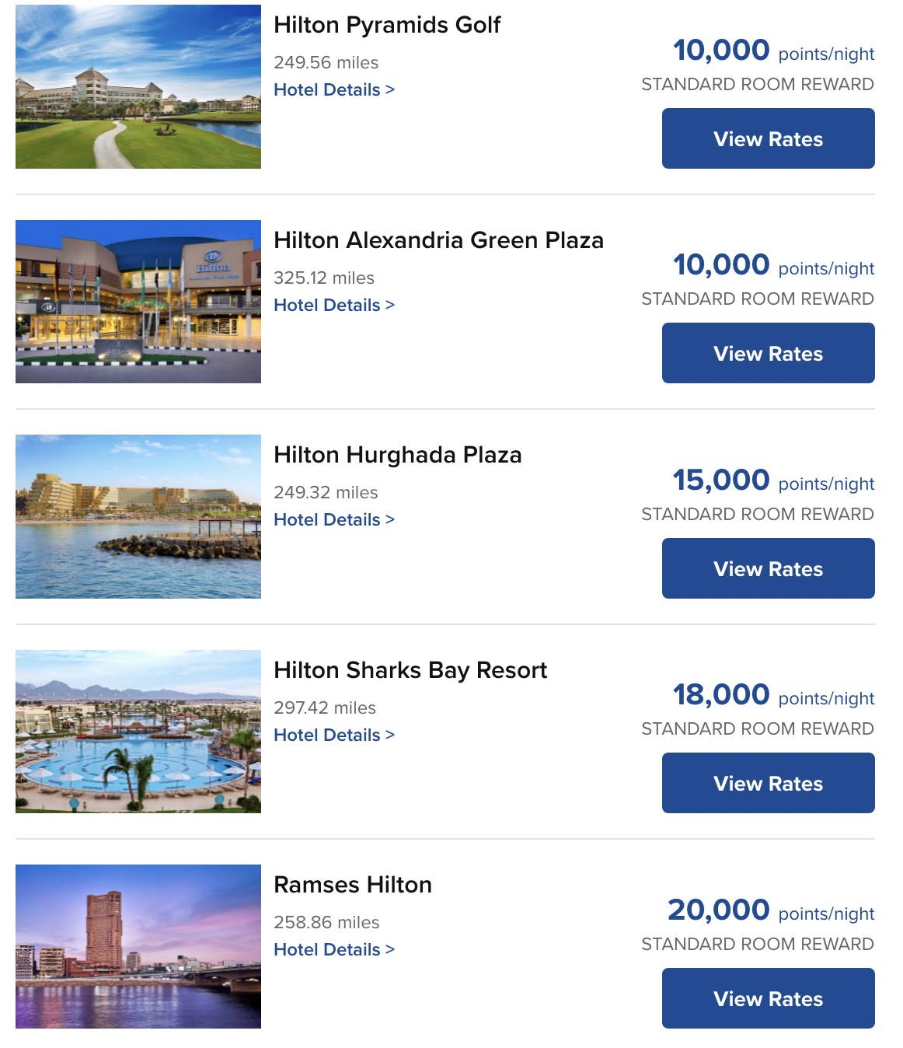Click the Hilton Pyramids Golf hotel photo
The width and height of the screenshot is (903, 1048).
click(x=138, y=87)
